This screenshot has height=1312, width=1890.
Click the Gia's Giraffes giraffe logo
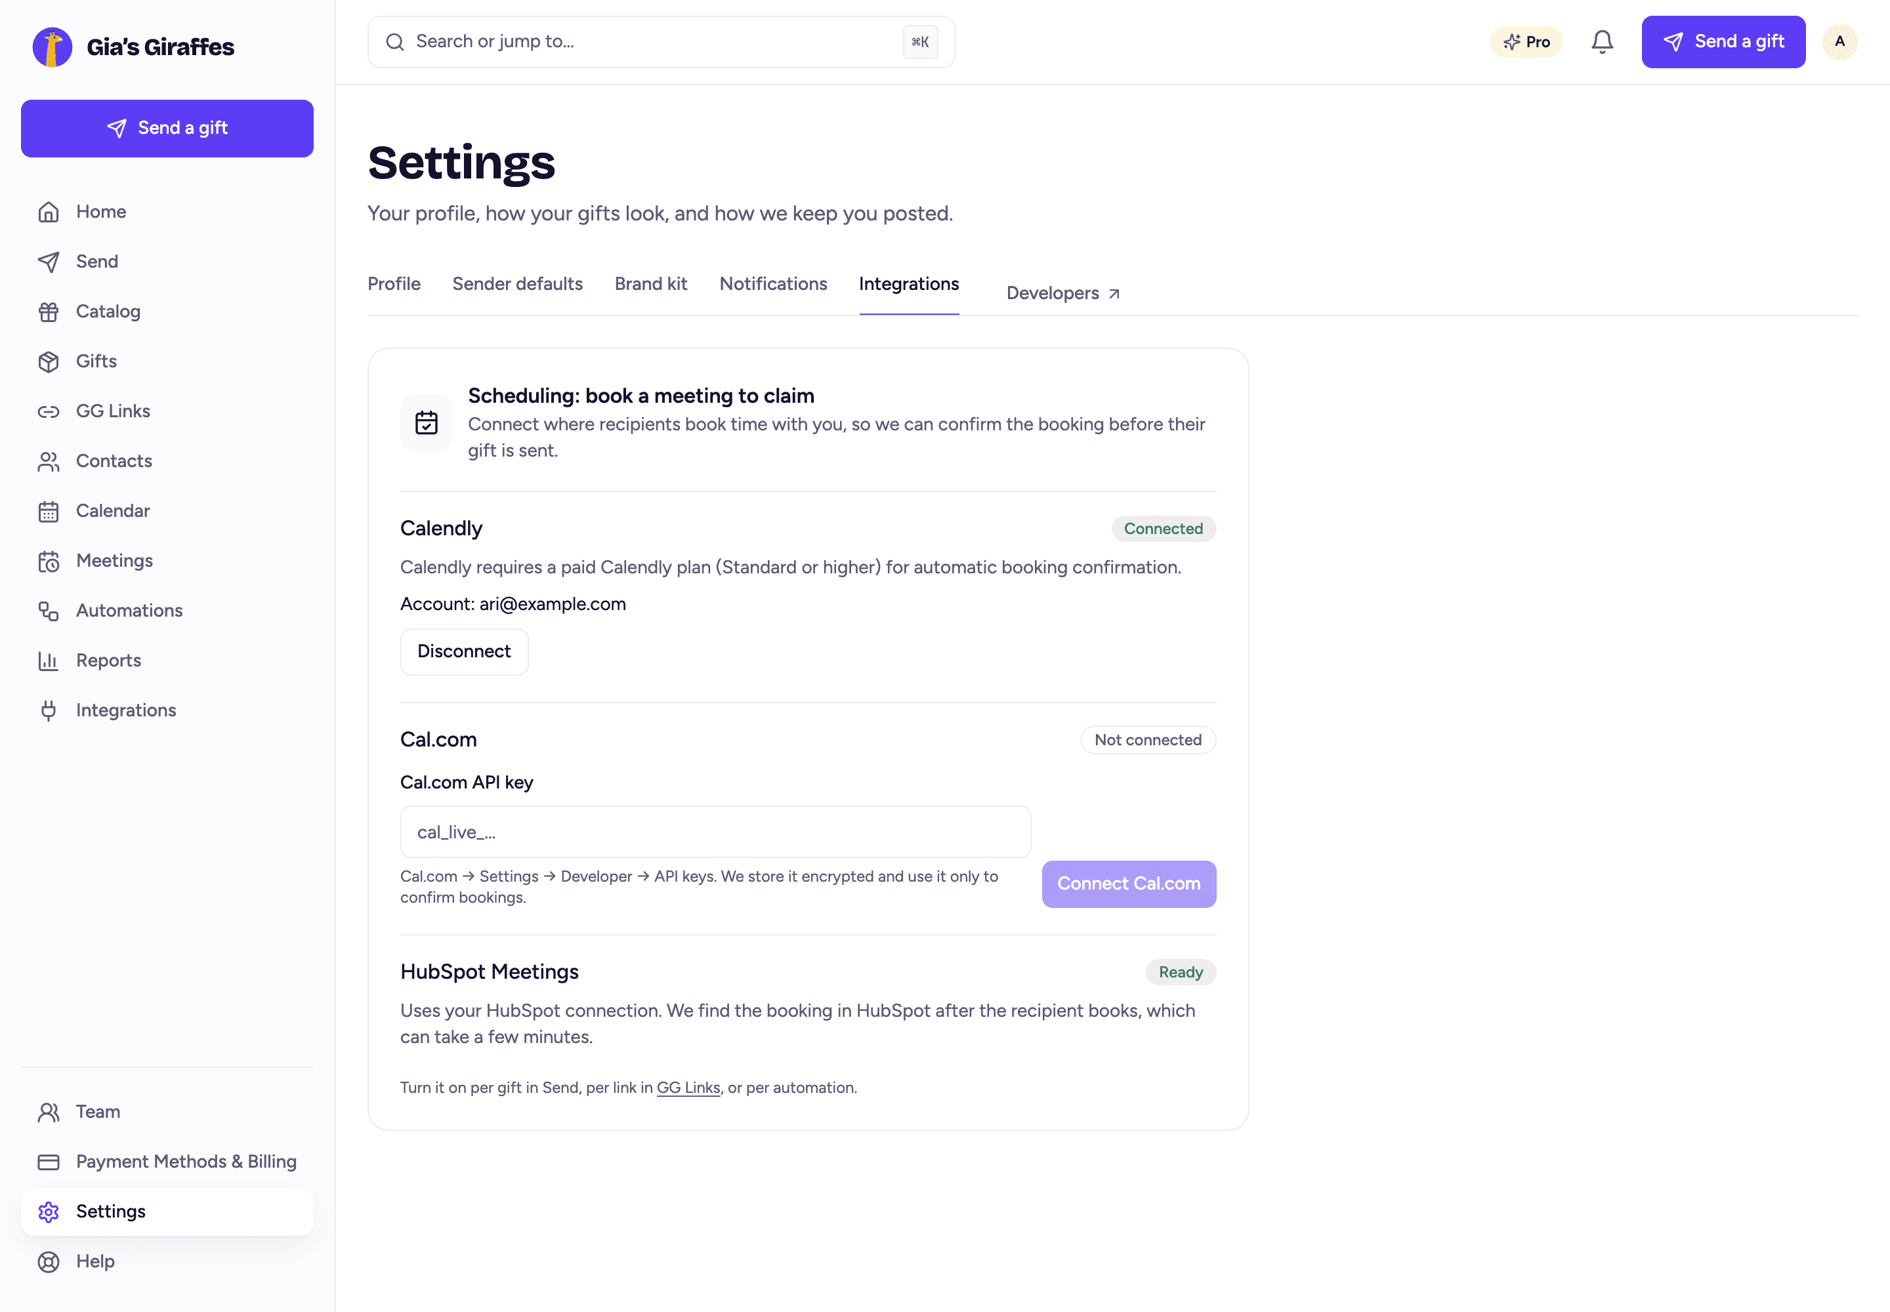(52, 47)
